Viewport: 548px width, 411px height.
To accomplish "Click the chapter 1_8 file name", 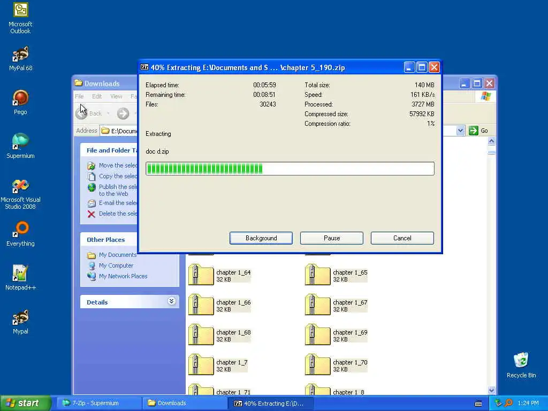I will coord(348,392).
